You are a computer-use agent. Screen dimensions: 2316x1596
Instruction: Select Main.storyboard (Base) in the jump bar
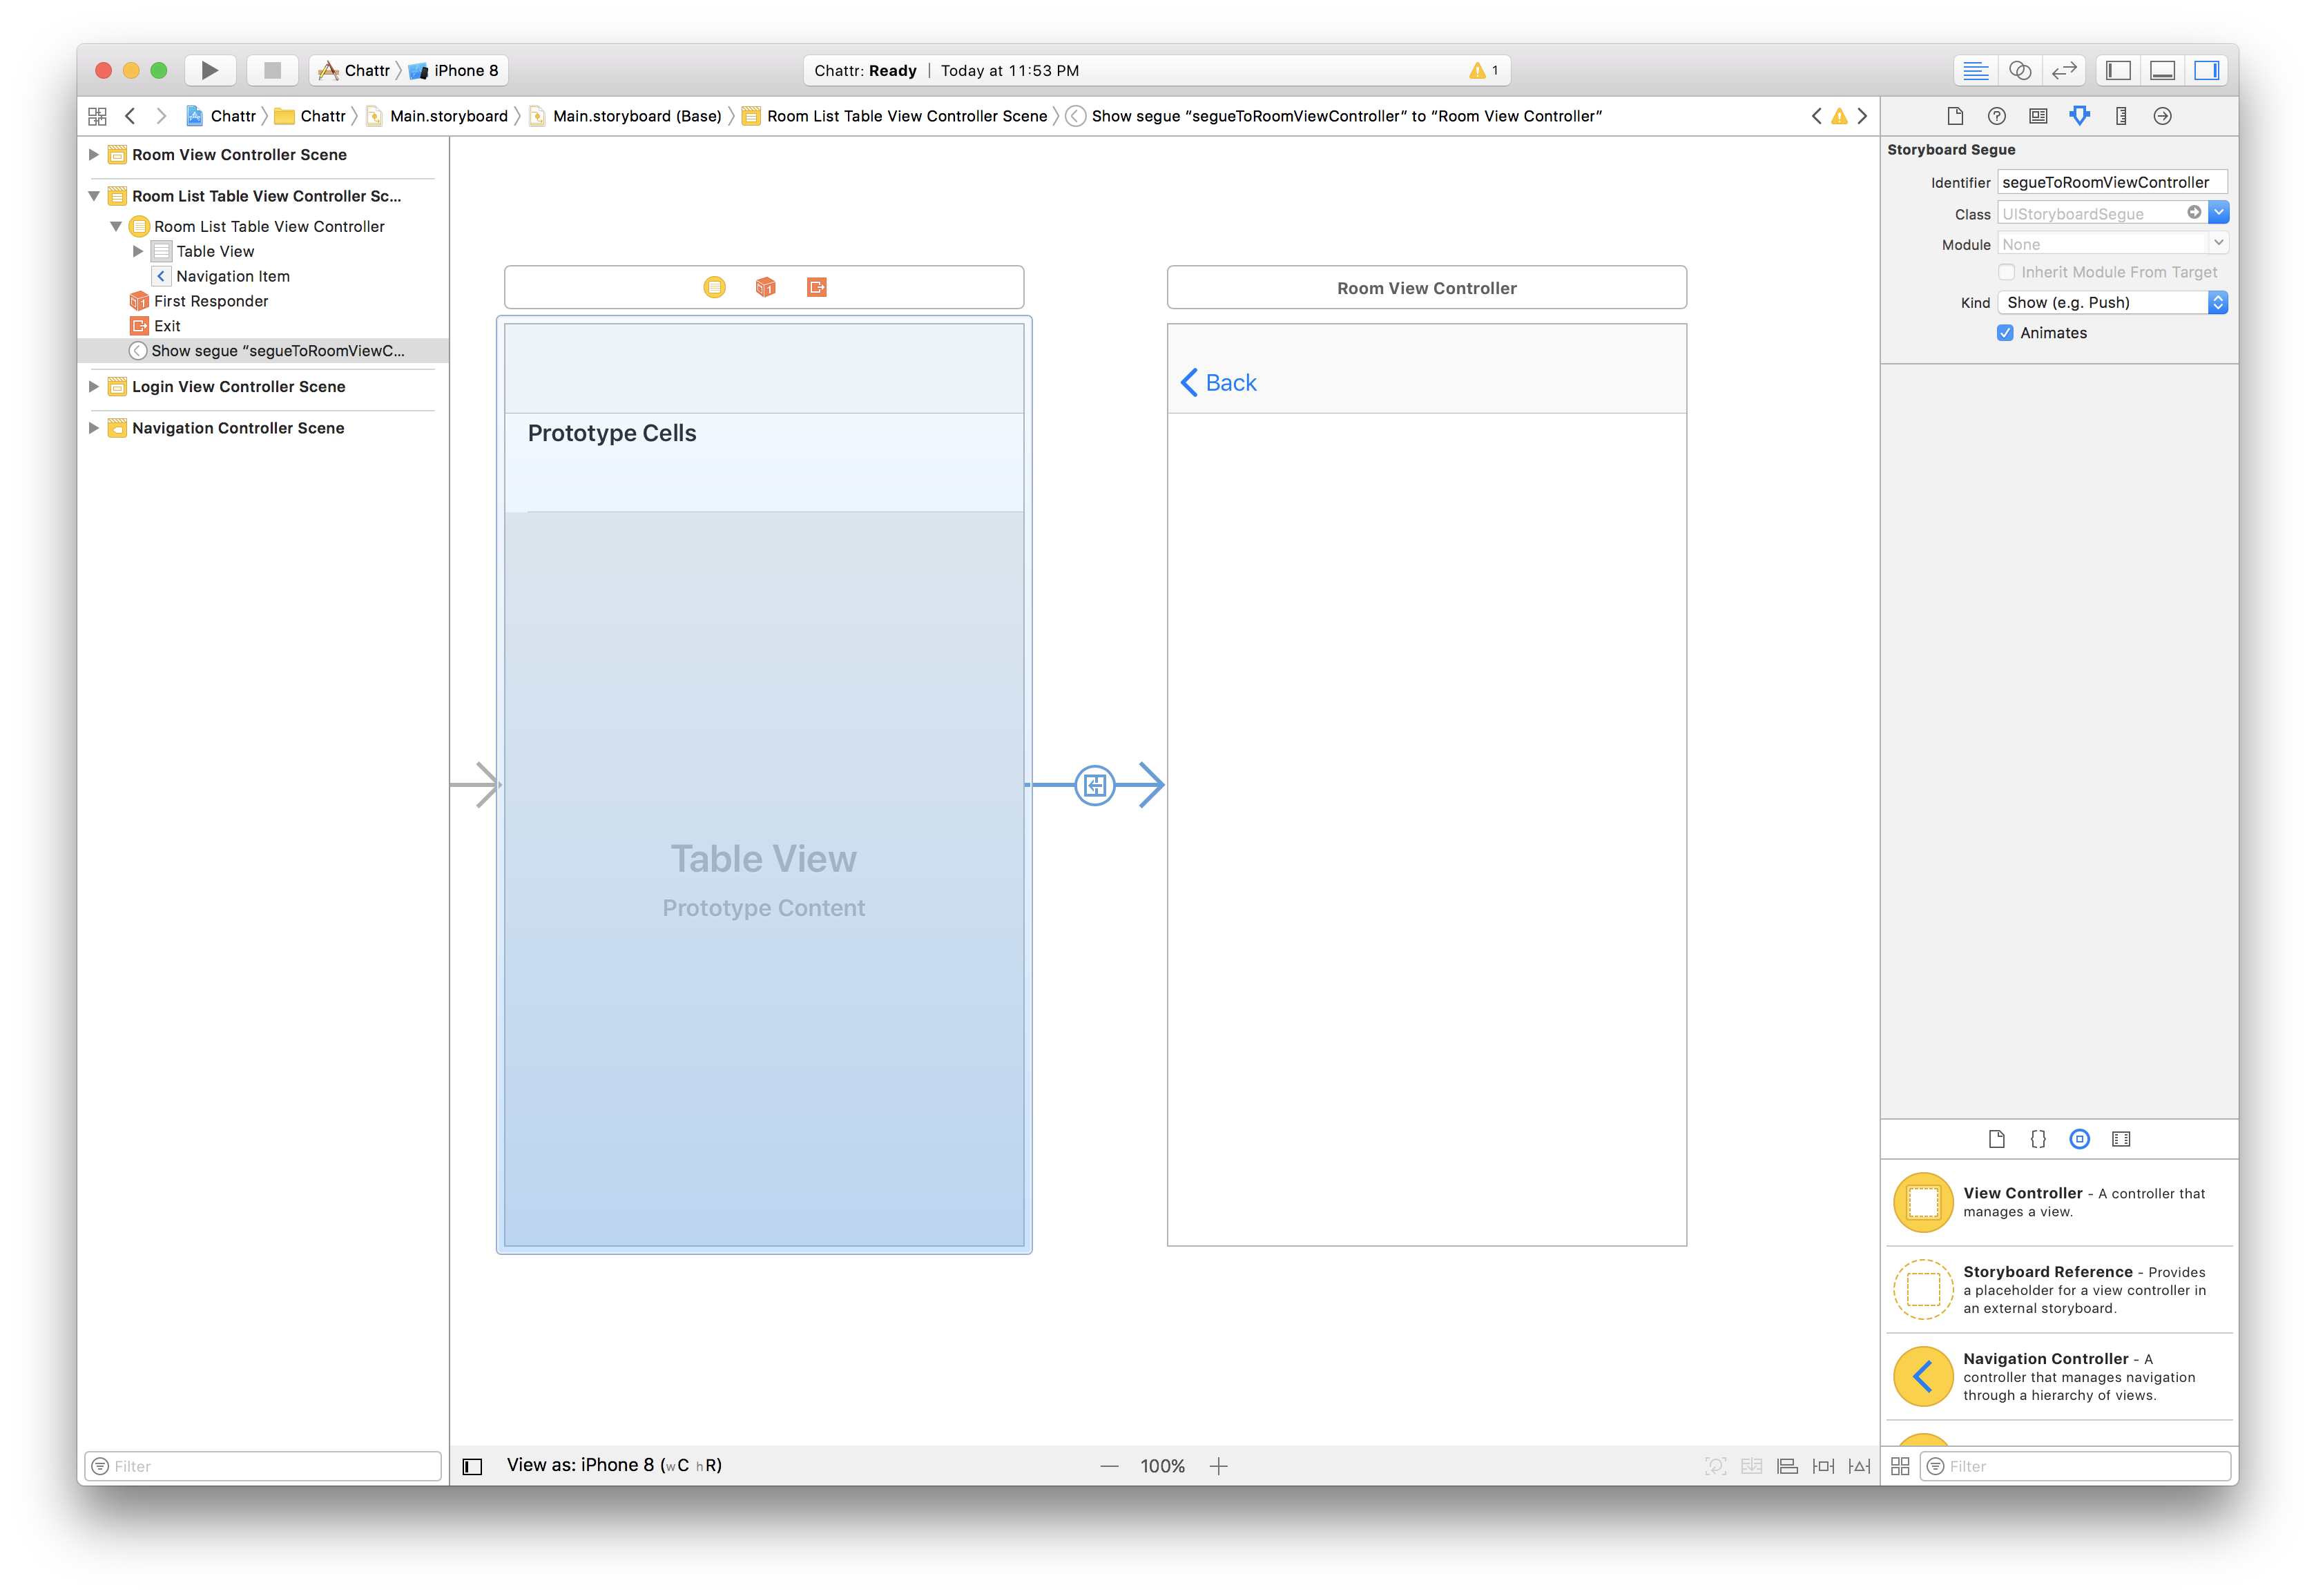click(x=637, y=116)
